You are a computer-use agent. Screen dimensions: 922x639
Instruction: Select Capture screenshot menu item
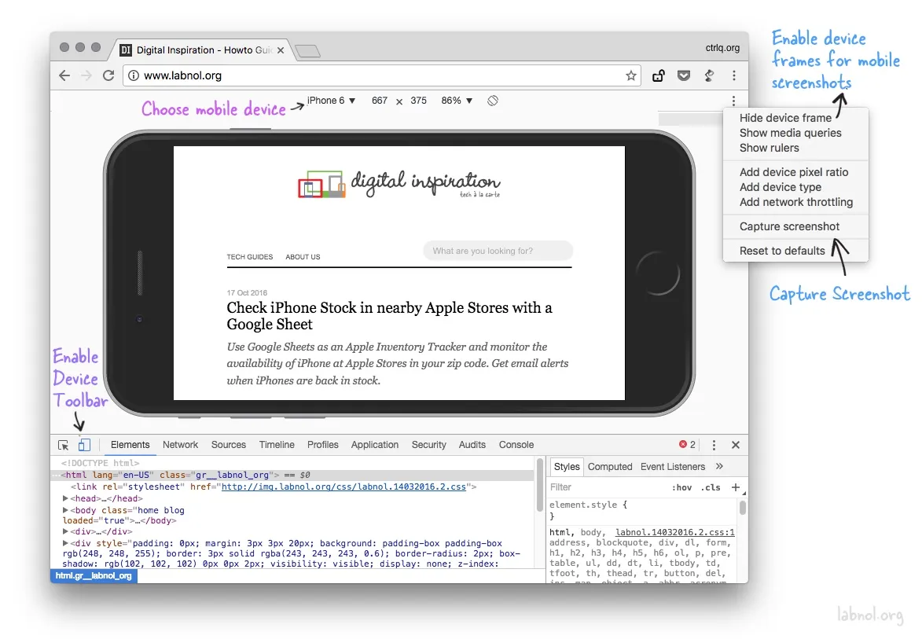coord(789,226)
